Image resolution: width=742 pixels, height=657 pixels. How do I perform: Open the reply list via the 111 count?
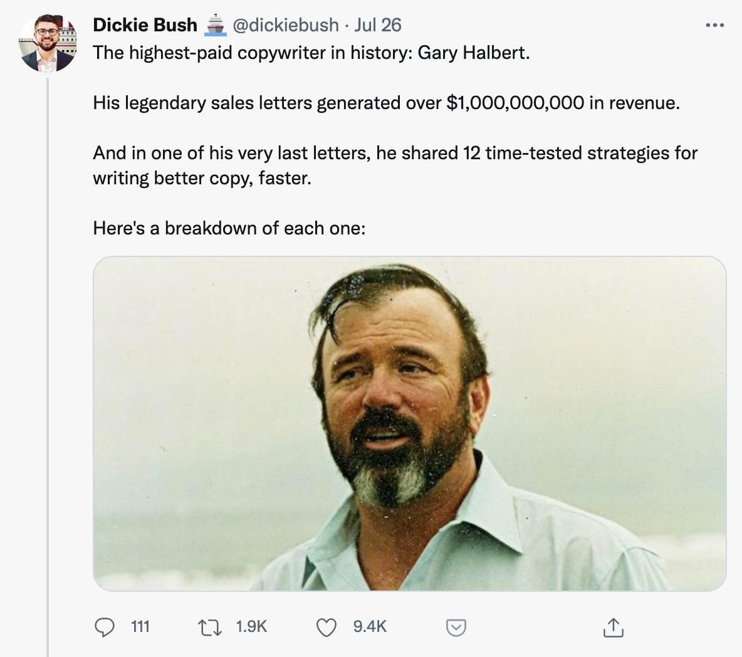(x=139, y=626)
